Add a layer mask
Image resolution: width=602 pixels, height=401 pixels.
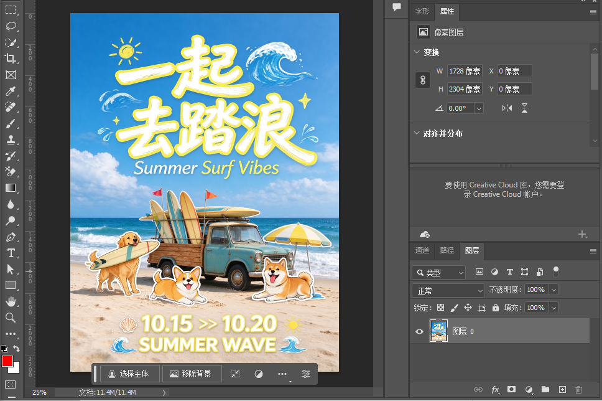coord(511,389)
